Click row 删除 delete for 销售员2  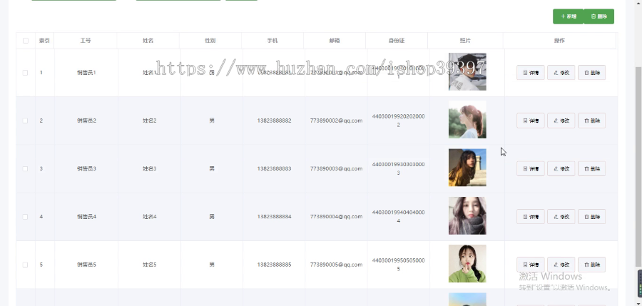coord(591,121)
